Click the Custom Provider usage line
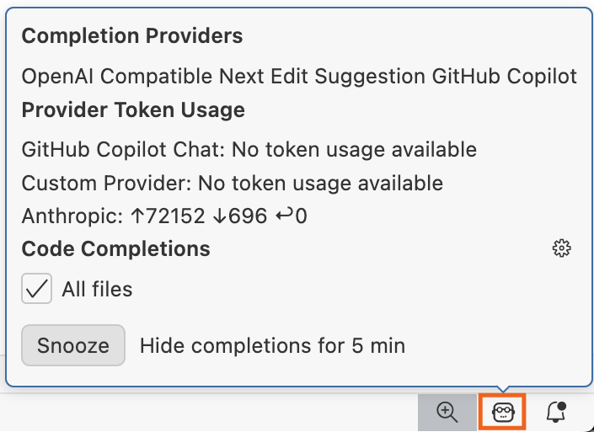 (x=233, y=183)
